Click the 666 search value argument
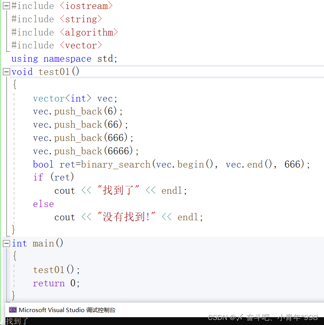The image size is (324, 325). click(x=292, y=164)
